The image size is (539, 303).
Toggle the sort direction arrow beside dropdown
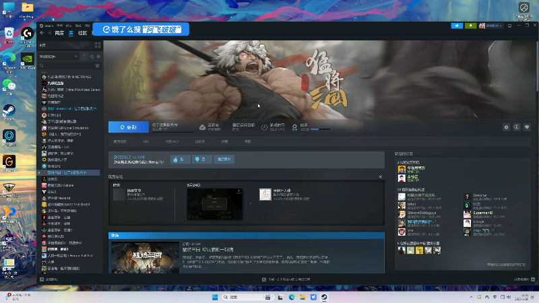[84, 57]
